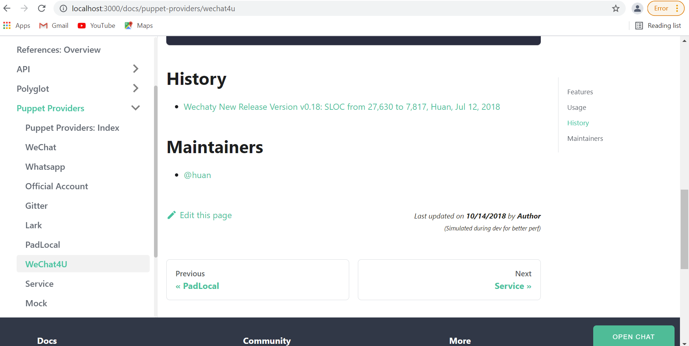Open the Chrome profile avatar
The width and height of the screenshot is (689, 346).
point(637,8)
